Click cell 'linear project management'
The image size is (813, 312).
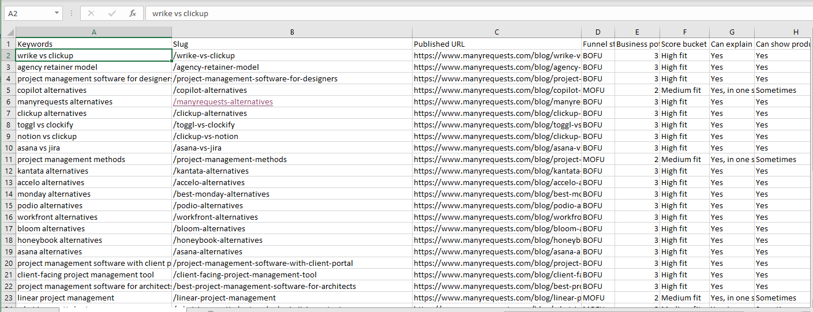click(x=94, y=298)
